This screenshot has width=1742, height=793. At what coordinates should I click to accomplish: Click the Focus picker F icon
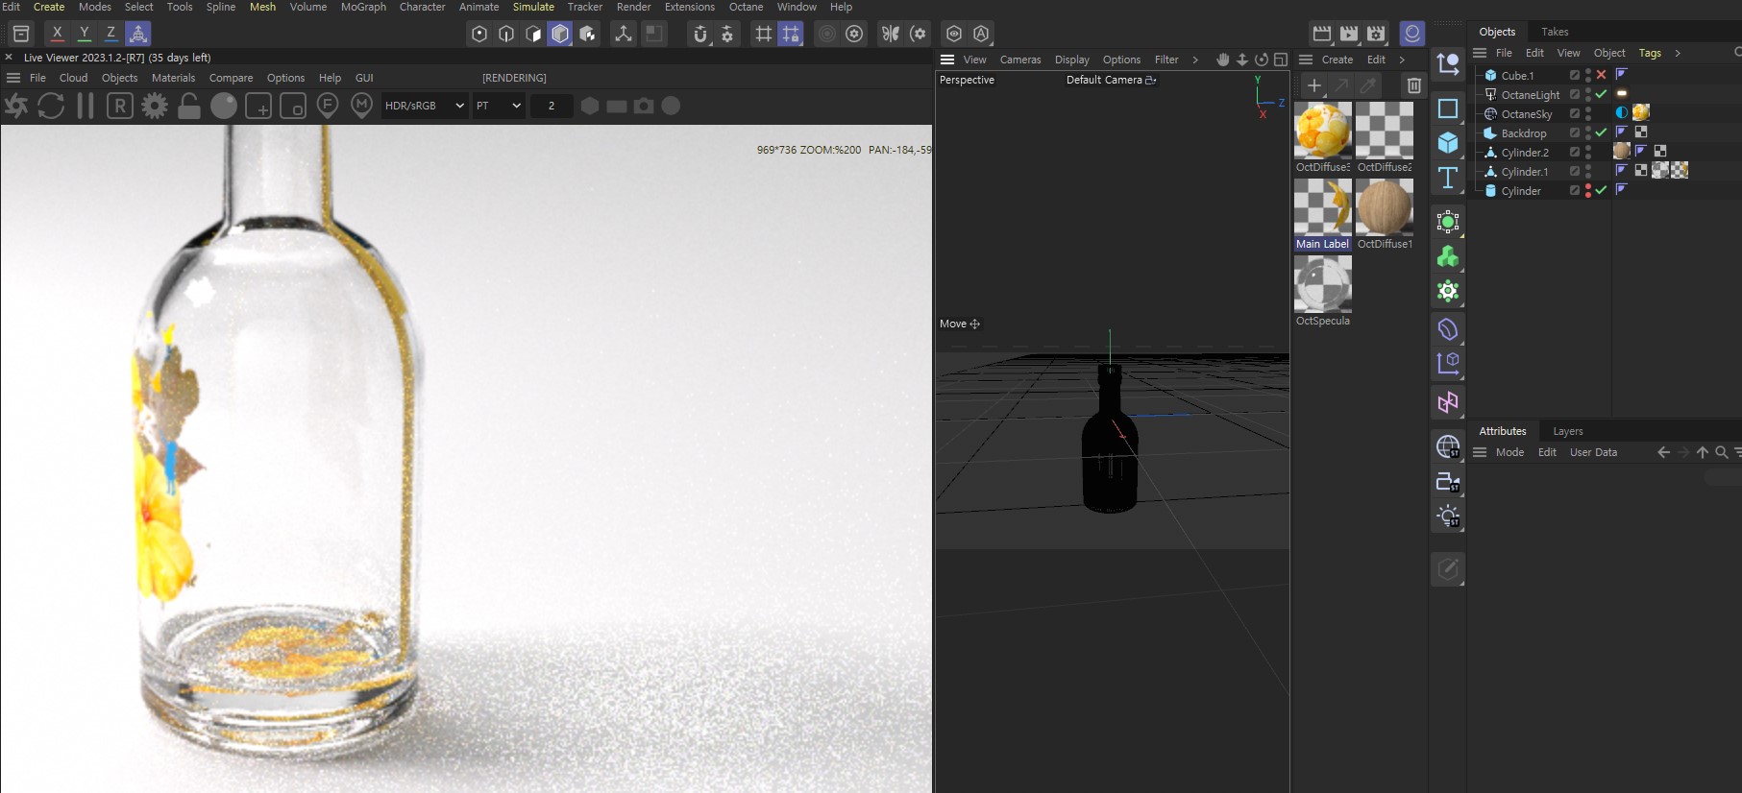click(x=328, y=106)
